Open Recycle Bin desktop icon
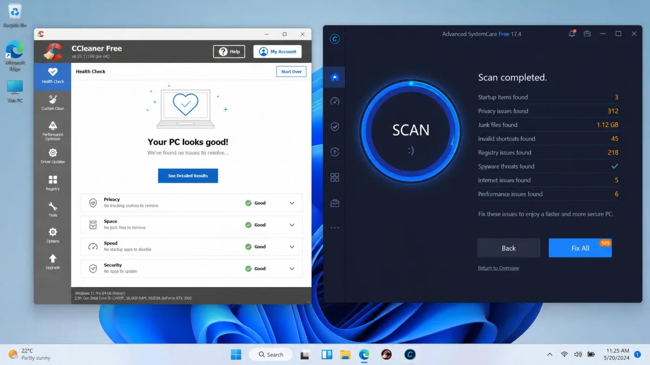Viewport: 650px width, 365px height. coord(15,16)
